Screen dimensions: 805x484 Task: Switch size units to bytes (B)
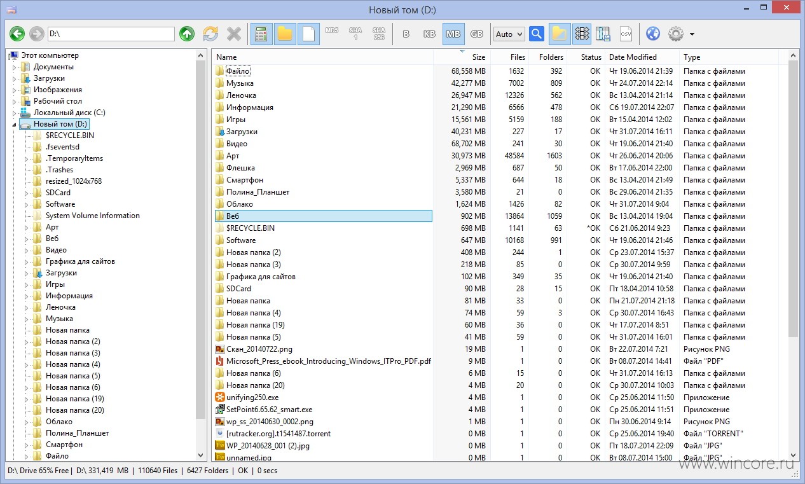tap(406, 34)
